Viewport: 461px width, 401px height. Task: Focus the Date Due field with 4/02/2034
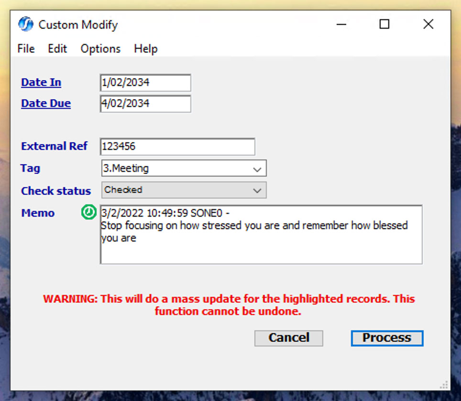click(145, 104)
